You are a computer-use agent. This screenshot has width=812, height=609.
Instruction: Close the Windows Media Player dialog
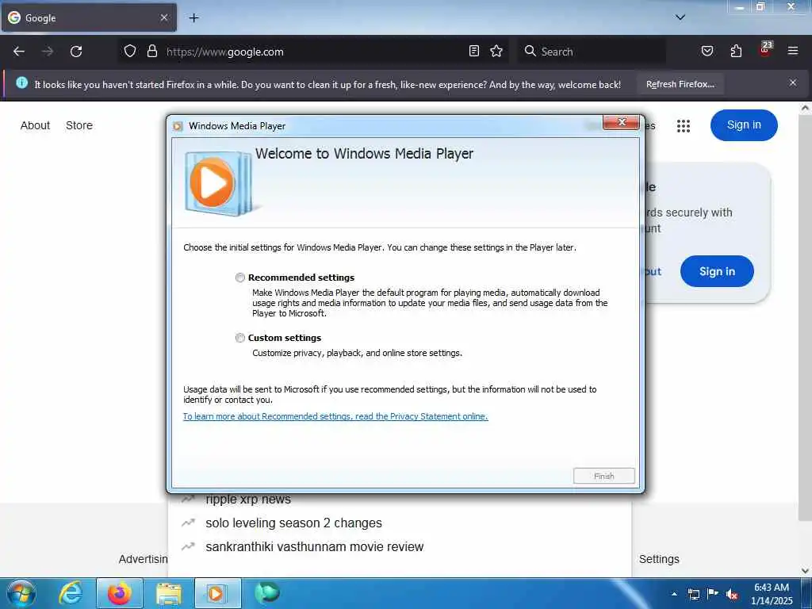[621, 122]
